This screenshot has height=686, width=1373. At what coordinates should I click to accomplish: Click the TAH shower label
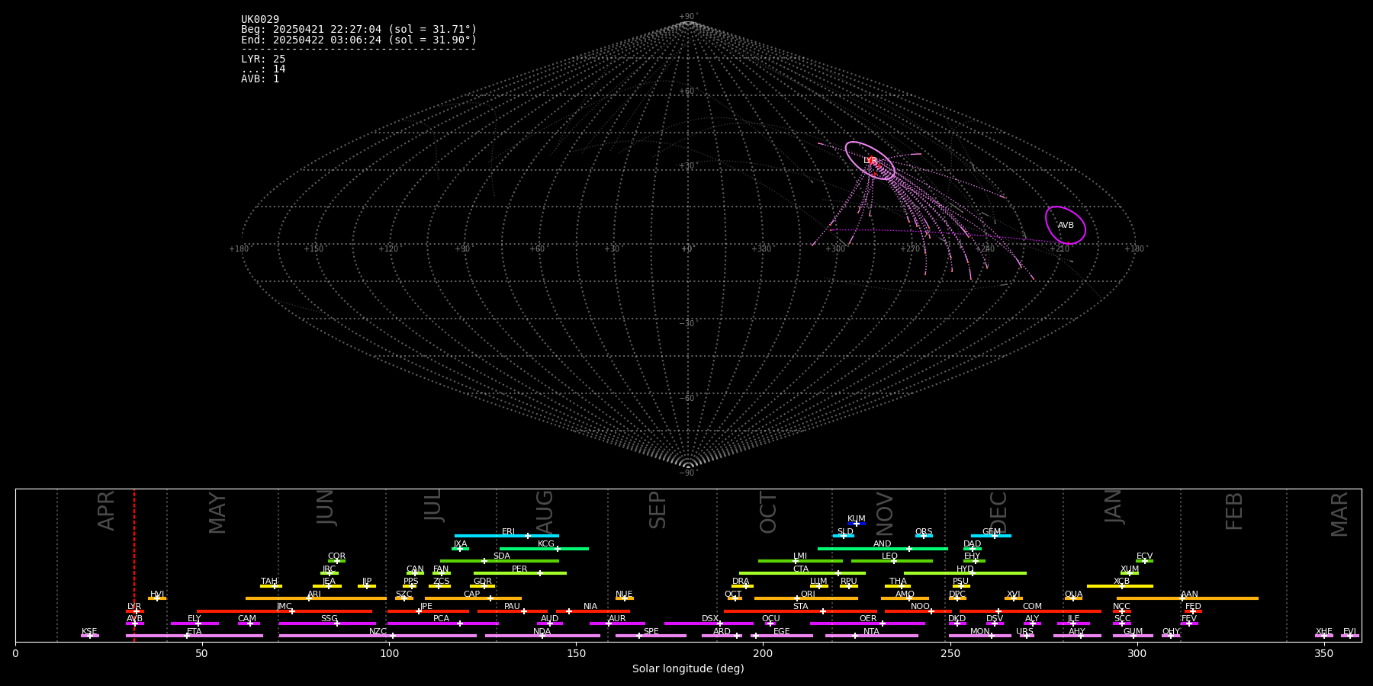click(x=269, y=582)
